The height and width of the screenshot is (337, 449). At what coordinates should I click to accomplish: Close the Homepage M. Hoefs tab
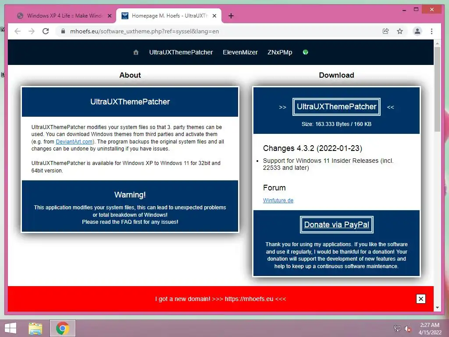pyautogui.click(x=214, y=16)
